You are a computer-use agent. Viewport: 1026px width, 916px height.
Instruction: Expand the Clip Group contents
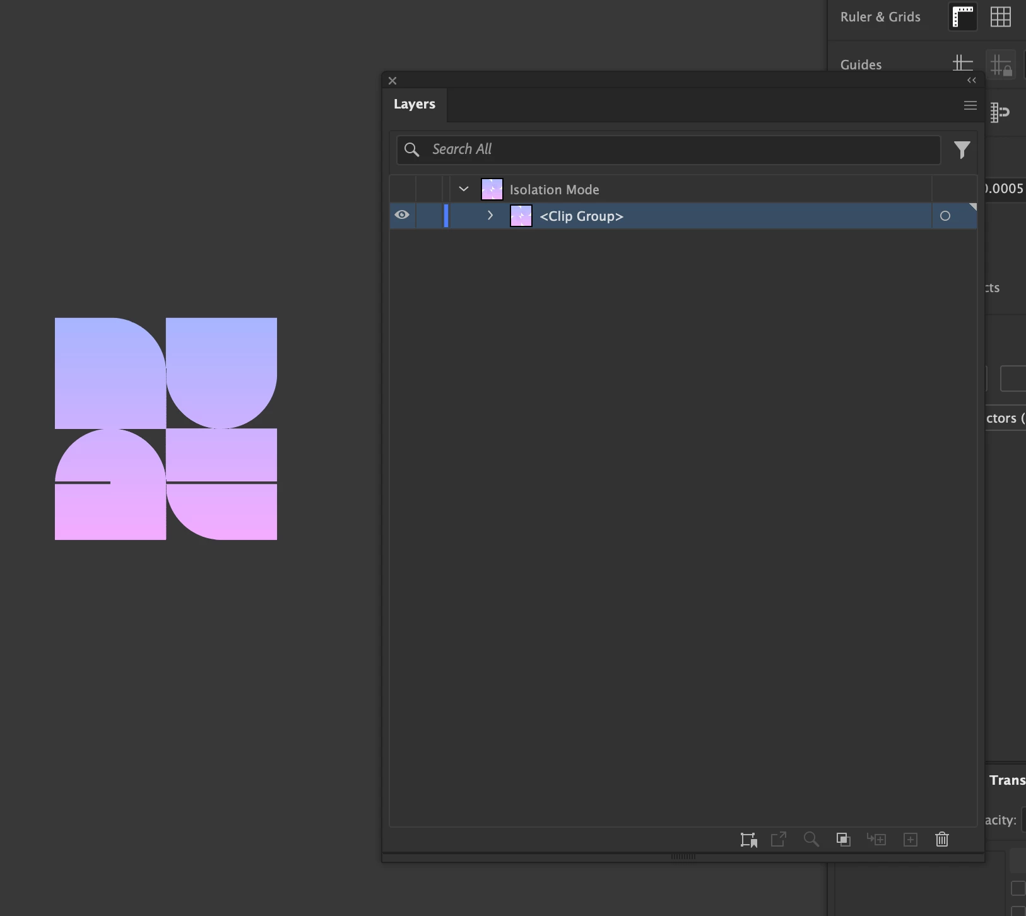[490, 215]
